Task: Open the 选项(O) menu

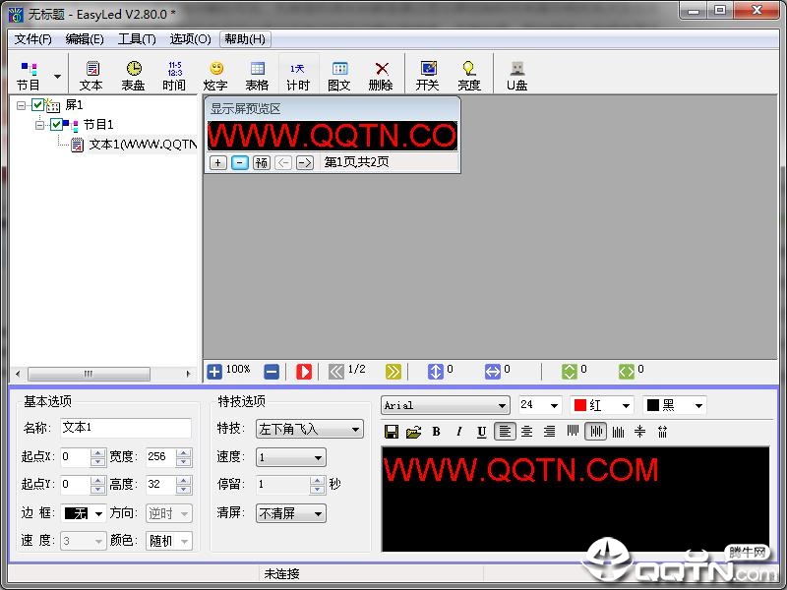Action: point(190,39)
